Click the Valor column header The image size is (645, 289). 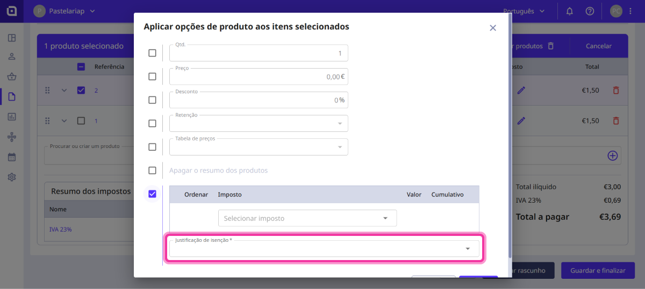[414, 195]
